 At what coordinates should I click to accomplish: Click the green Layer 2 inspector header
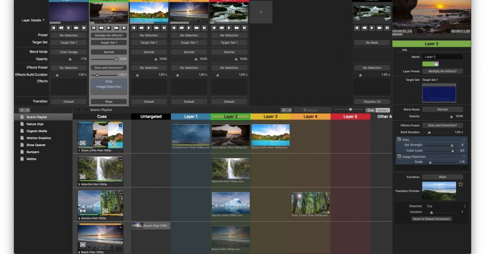tap(431, 44)
